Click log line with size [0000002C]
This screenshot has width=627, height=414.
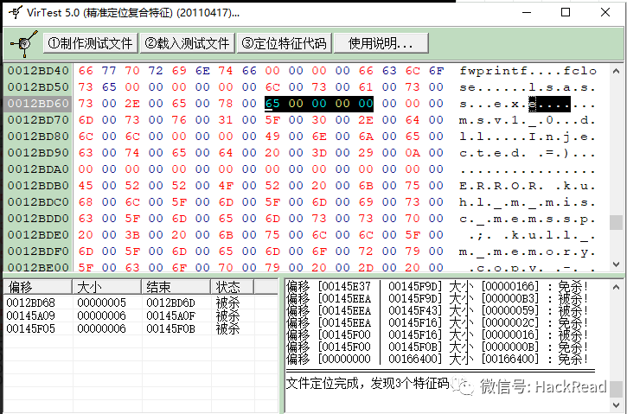click(x=437, y=322)
